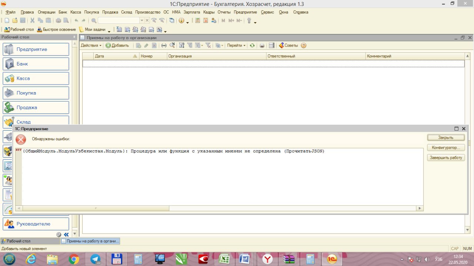The height and width of the screenshot is (266, 474).
Task: Click the Information 'i' icon
Action: pos(181,21)
